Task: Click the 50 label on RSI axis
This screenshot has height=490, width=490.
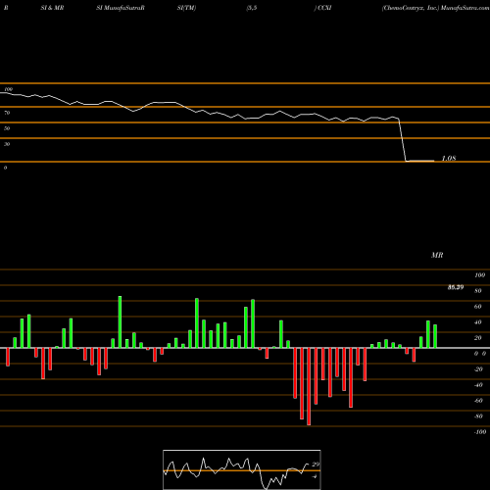Action: 7,128
